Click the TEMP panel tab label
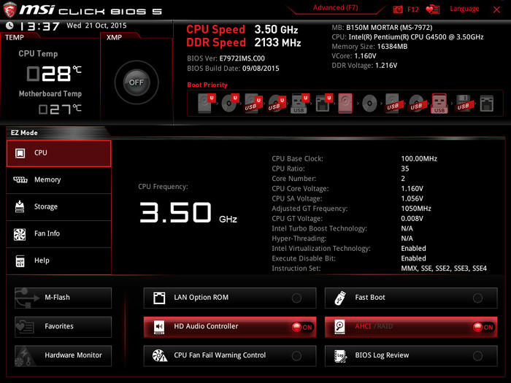Screen dimensions: 511x383 pyautogui.click(x=15, y=37)
